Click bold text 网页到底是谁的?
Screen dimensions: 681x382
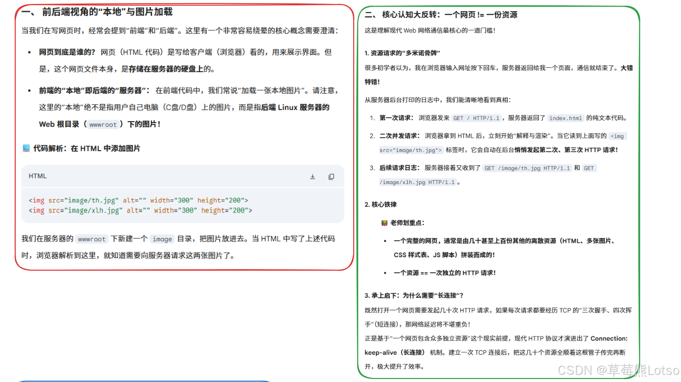[x=67, y=52]
